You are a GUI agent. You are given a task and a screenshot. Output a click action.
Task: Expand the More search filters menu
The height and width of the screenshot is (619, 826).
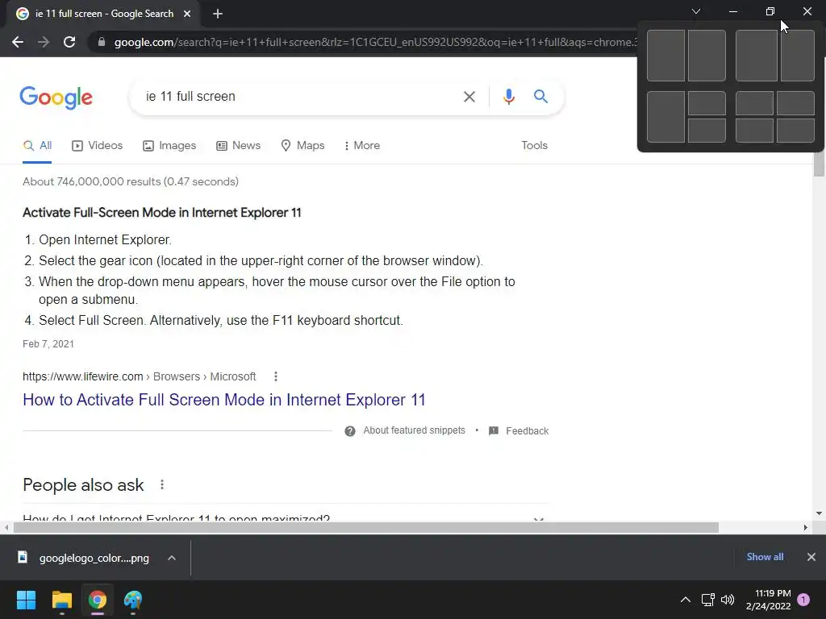click(x=361, y=146)
